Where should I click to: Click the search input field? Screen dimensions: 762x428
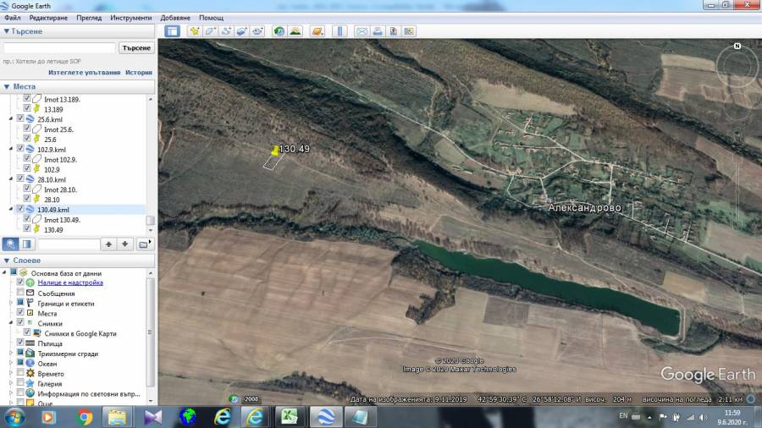tap(59, 48)
